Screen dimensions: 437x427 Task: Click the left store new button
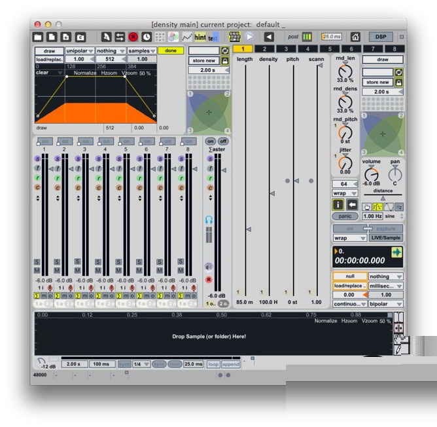coord(203,60)
